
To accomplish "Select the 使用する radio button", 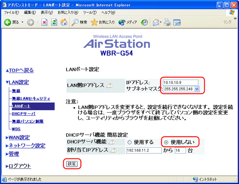I will (129, 143).
